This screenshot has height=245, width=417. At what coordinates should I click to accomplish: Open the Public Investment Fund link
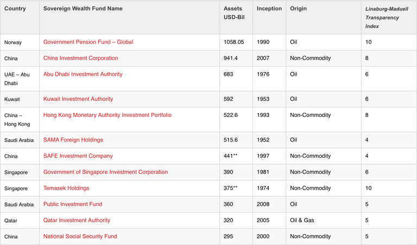coord(73,204)
